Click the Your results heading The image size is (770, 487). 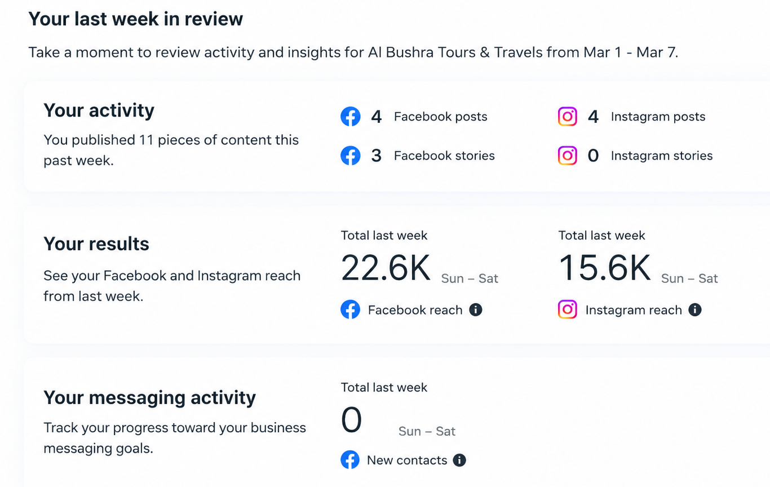point(96,244)
